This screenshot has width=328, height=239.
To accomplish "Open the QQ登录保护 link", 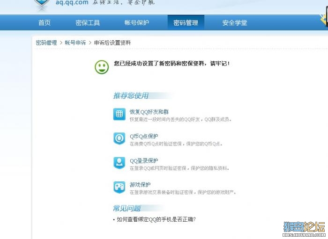I will tap(144, 161).
